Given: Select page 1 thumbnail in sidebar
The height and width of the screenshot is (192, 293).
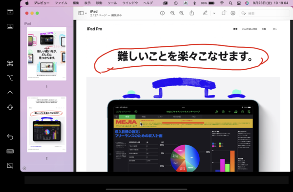Looking at the screenshot, I should [46, 54].
